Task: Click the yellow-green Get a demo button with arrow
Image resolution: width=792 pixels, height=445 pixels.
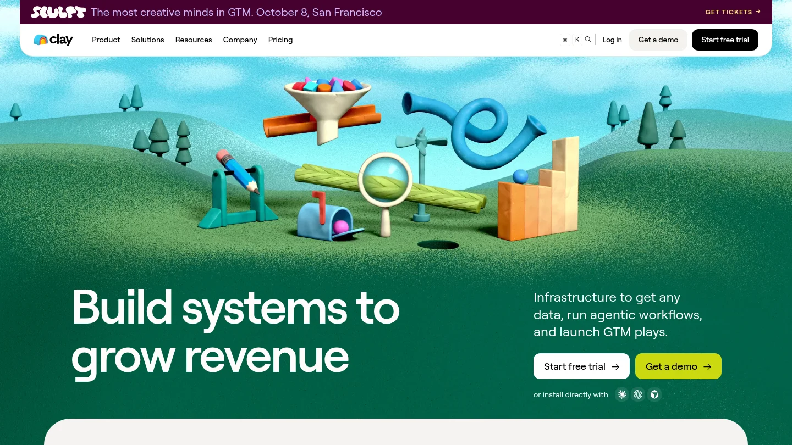Action: tap(678, 366)
